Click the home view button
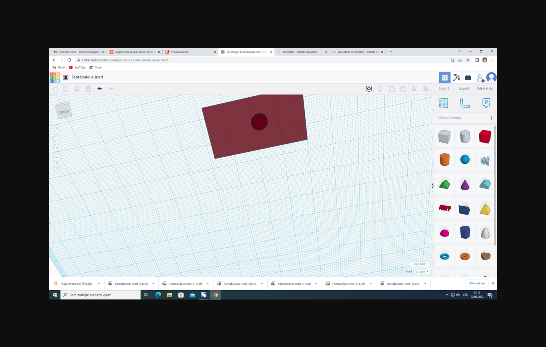546x347 pixels. [57, 128]
